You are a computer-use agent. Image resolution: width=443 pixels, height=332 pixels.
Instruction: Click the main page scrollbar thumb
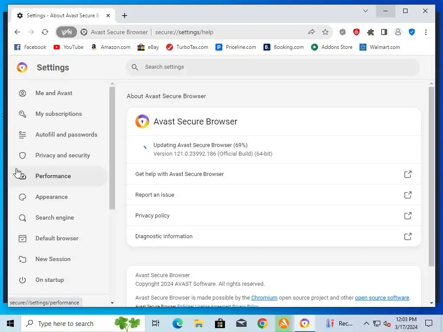[431, 176]
